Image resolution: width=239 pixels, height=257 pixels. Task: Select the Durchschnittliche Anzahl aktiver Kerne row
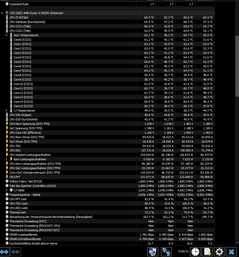[107, 243]
